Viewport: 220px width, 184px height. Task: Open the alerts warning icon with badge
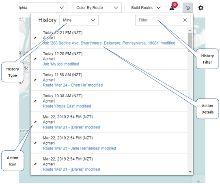pos(172,8)
